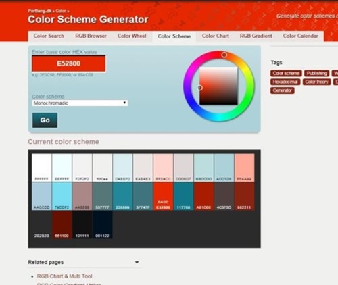Pick the 4C3F3D brown-gray swatch
338x285 pixels.
[224, 196]
